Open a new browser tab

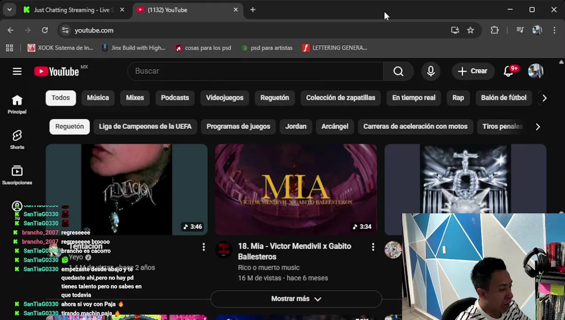pos(253,10)
